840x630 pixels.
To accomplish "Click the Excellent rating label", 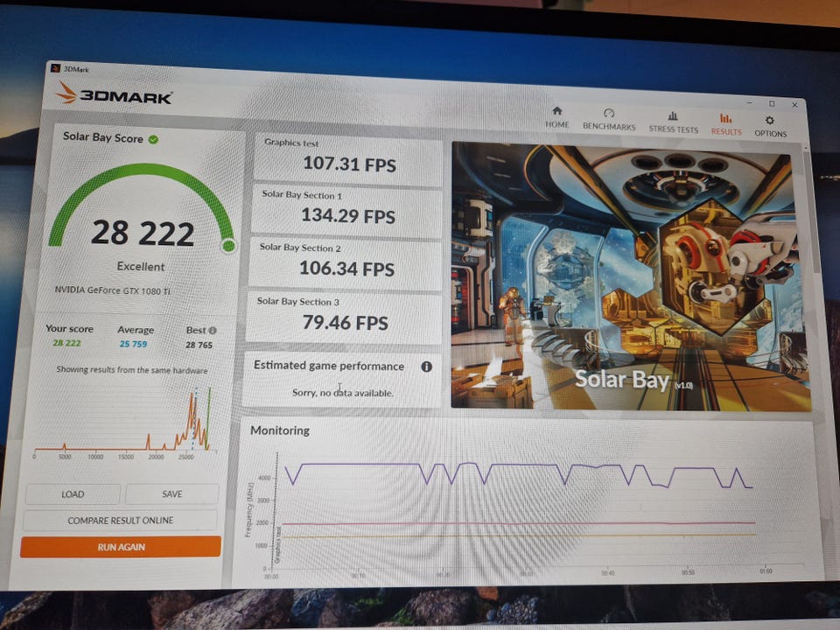I will point(141,266).
